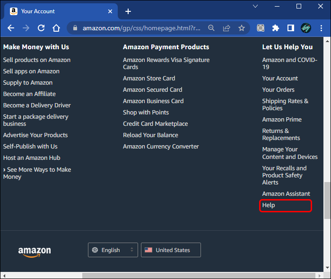Click the address bar URL field
The width and height of the screenshot is (331, 279).
click(142, 28)
